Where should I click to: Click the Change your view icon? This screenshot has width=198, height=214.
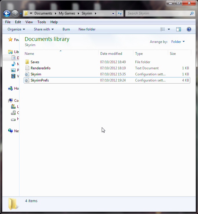[x=163, y=29]
